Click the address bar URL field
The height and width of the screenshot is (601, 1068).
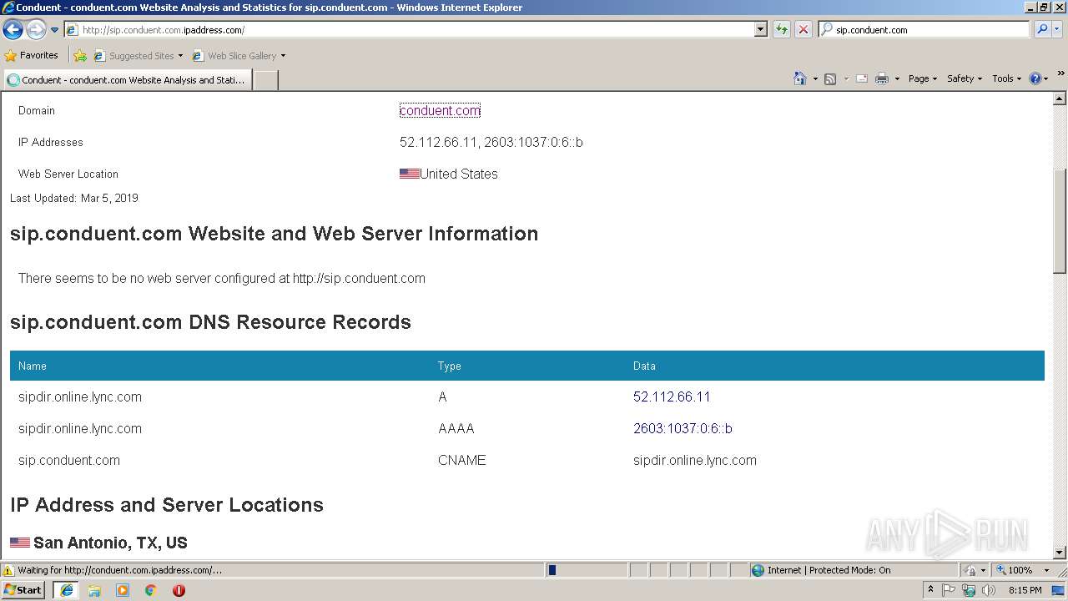[409, 30]
